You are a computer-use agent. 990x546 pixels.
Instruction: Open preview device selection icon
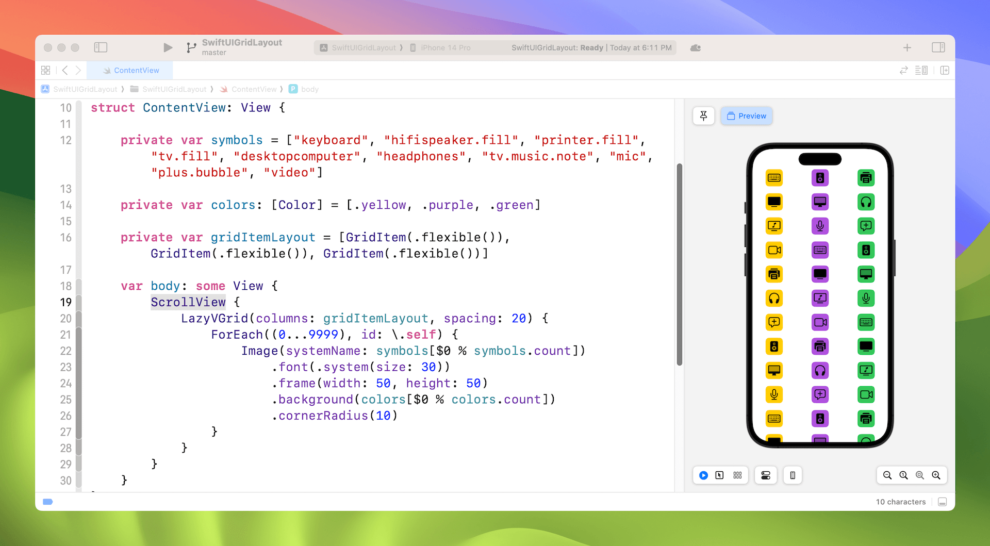click(793, 475)
